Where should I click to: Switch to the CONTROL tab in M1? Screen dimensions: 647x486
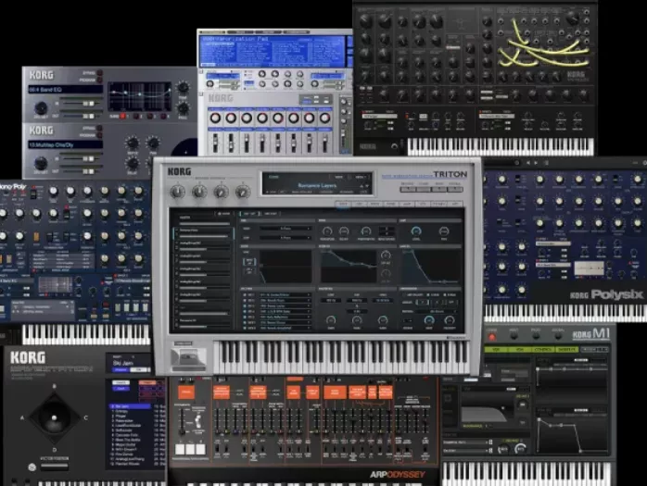[x=542, y=349]
